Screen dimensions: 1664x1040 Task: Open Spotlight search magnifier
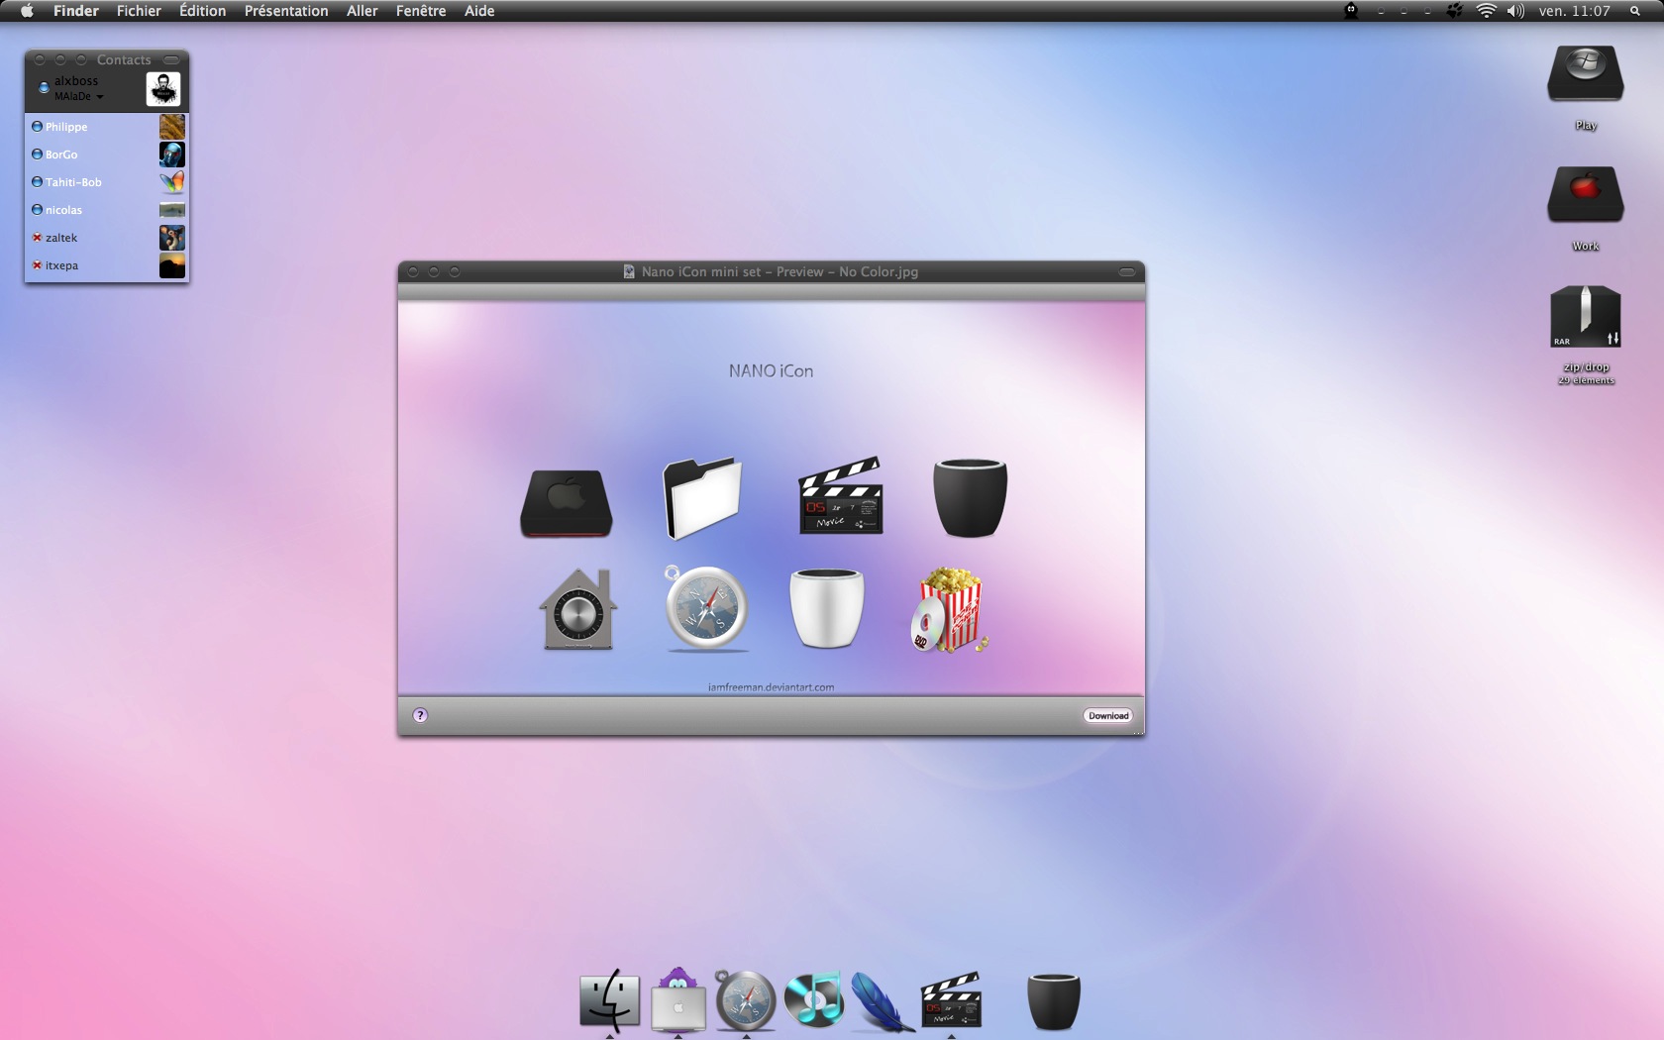point(1634,11)
